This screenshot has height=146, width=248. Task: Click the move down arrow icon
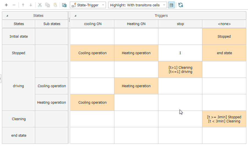click(x=31, y=5)
